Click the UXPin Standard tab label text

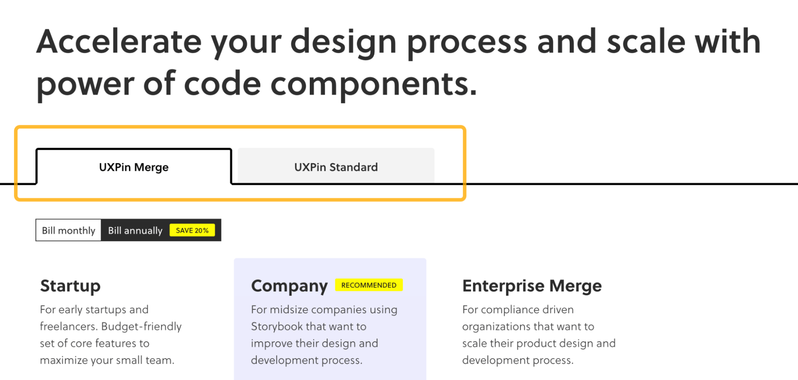tap(336, 167)
